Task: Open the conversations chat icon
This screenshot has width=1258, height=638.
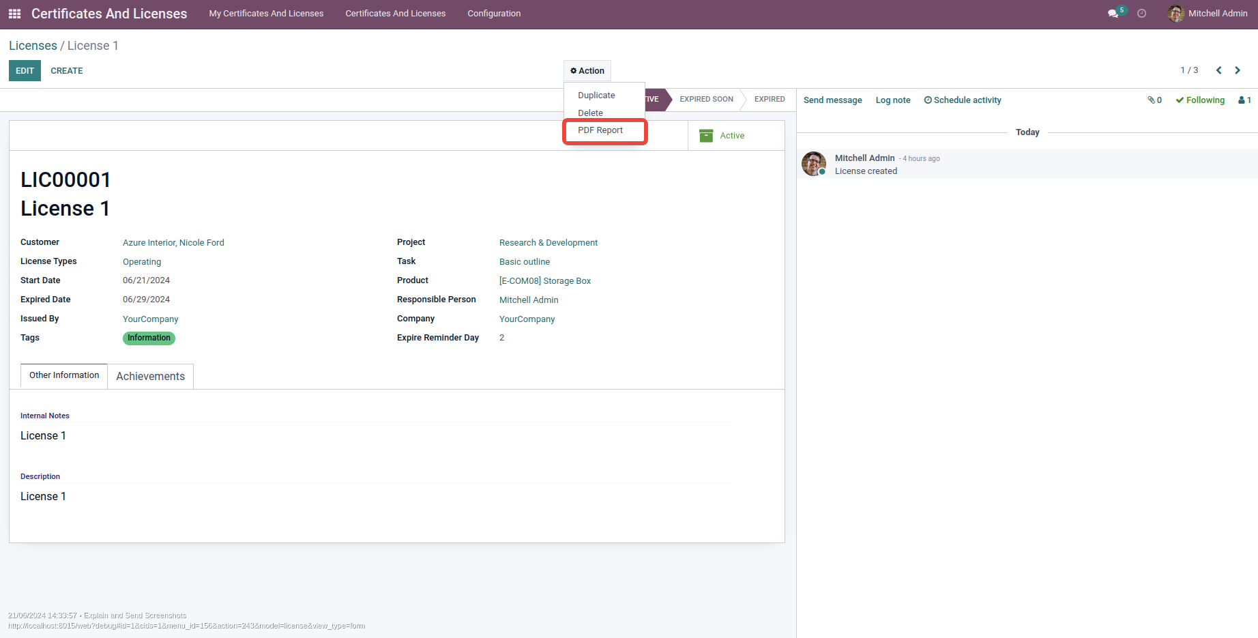Action: (x=1113, y=14)
